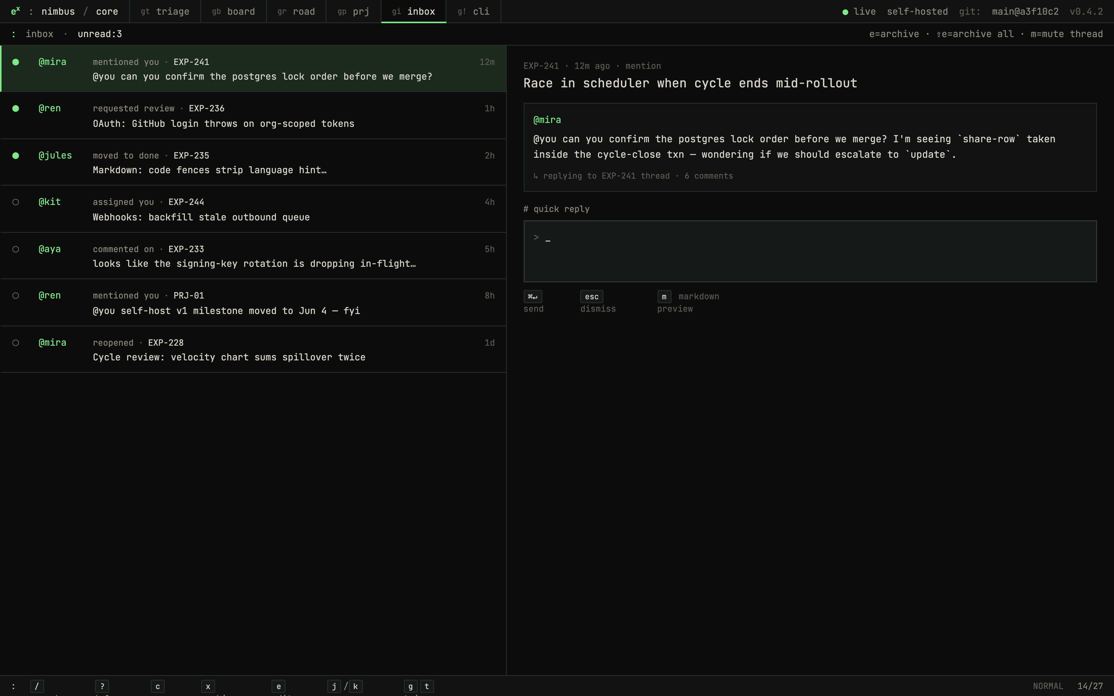Select the inbox tab
The width and height of the screenshot is (1114, 696).
click(413, 12)
